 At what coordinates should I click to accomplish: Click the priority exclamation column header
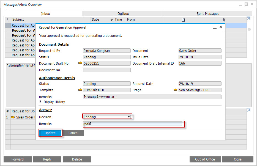pyautogui.click(x=8, y=20)
